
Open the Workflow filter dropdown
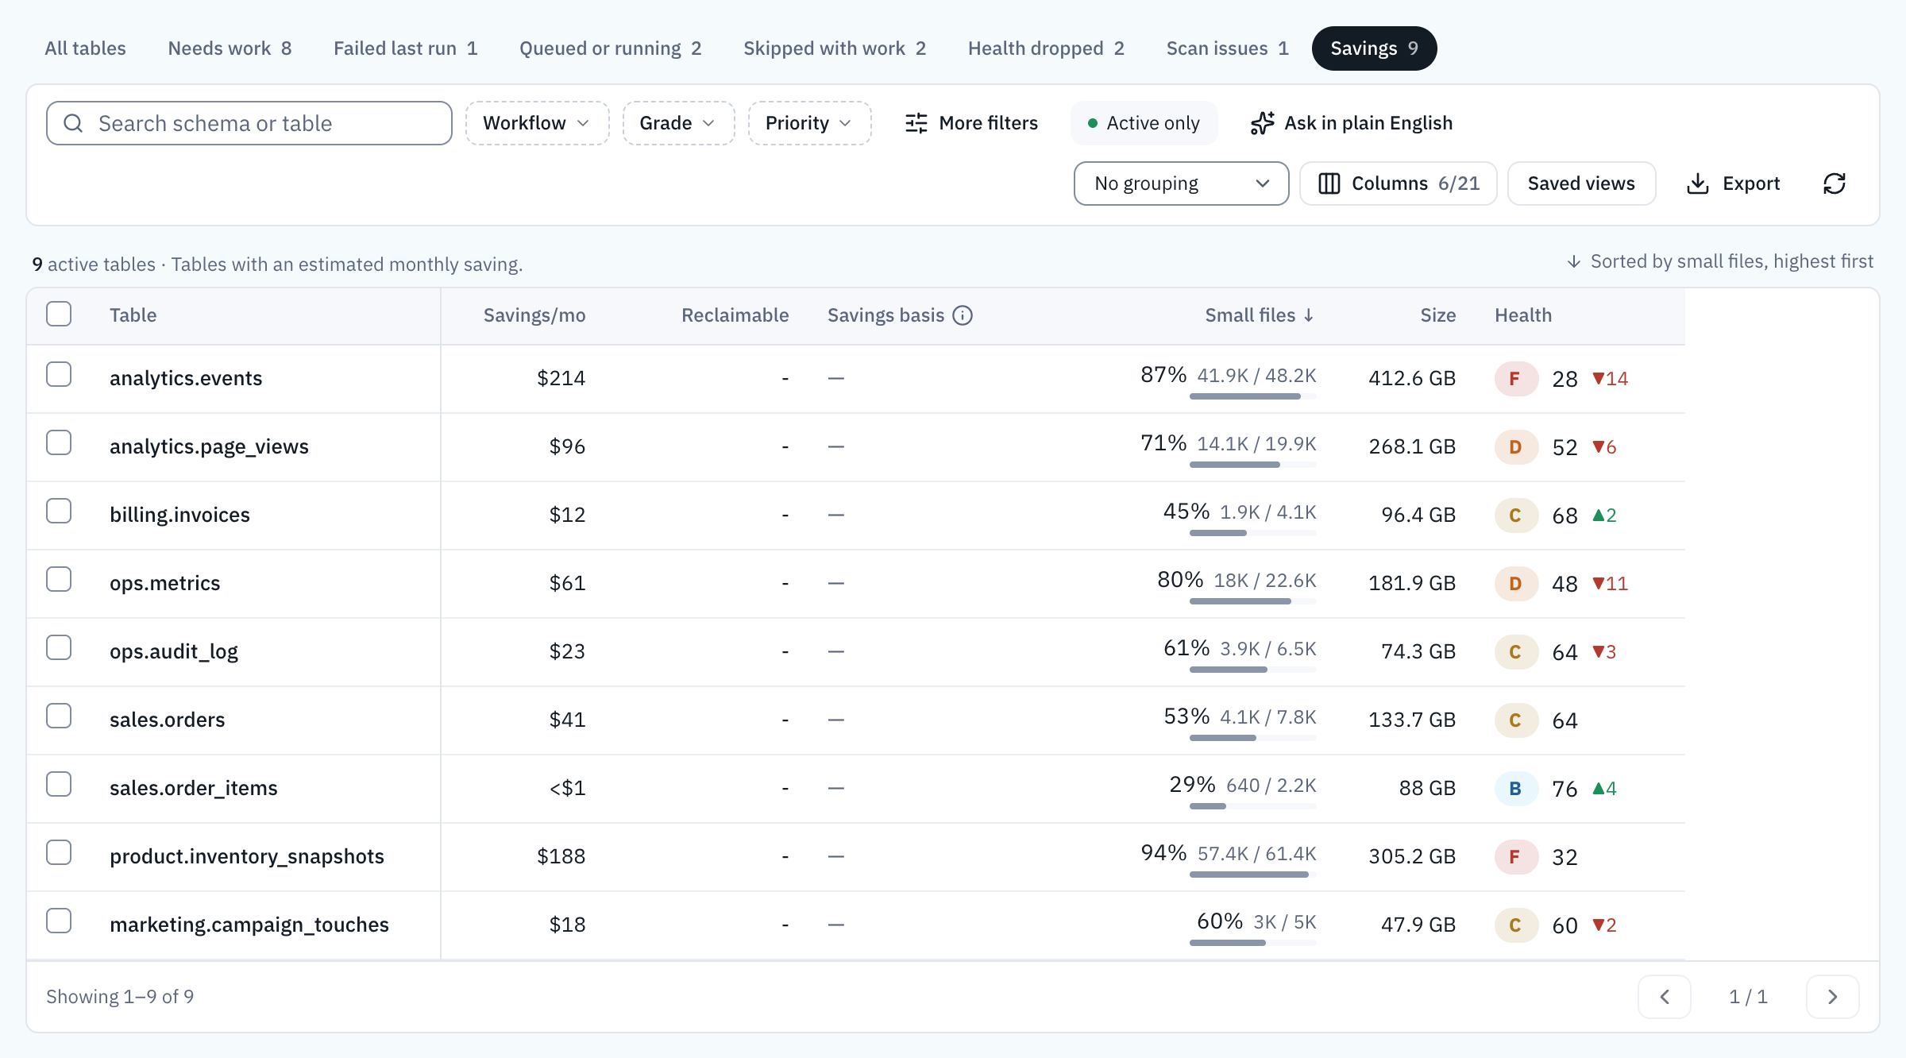tap(537, 123)
